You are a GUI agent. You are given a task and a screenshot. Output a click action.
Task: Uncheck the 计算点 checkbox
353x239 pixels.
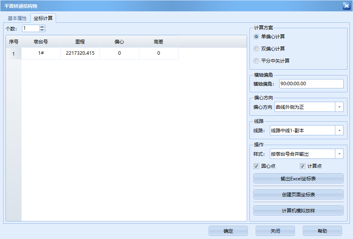[302, 166]
